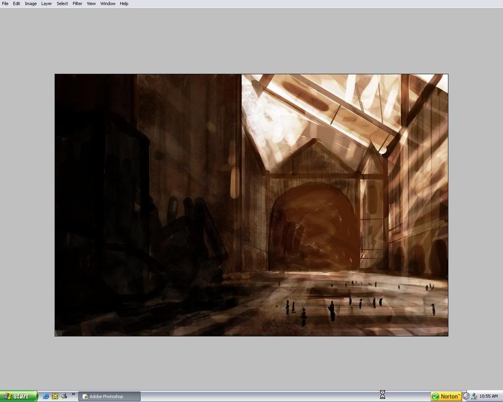Expand hidden system tray icons

[x=466, y=396]
